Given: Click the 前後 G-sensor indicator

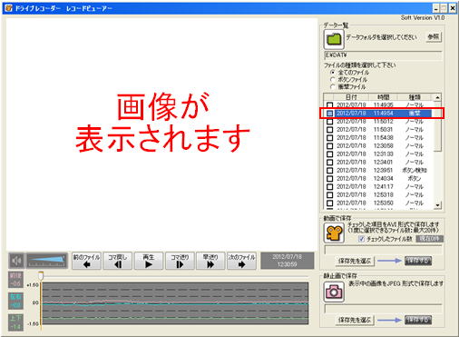Looking at the screenshot, I should tap(15, 280).
